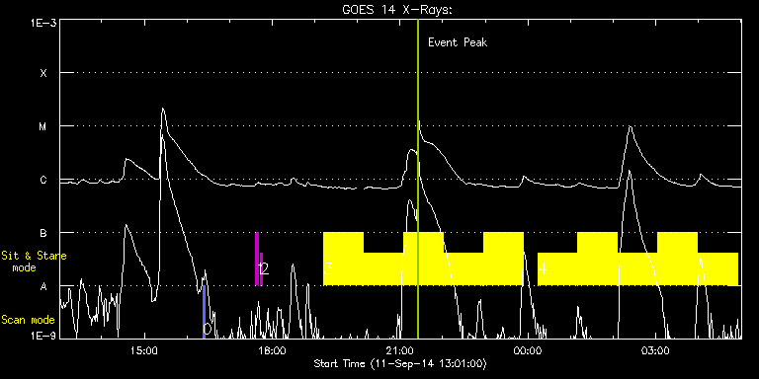This screenshot has height=379, width=759.
Task: Click the Sit & Stare mode label
Action: pyautogui.click(x=34, y=261)
